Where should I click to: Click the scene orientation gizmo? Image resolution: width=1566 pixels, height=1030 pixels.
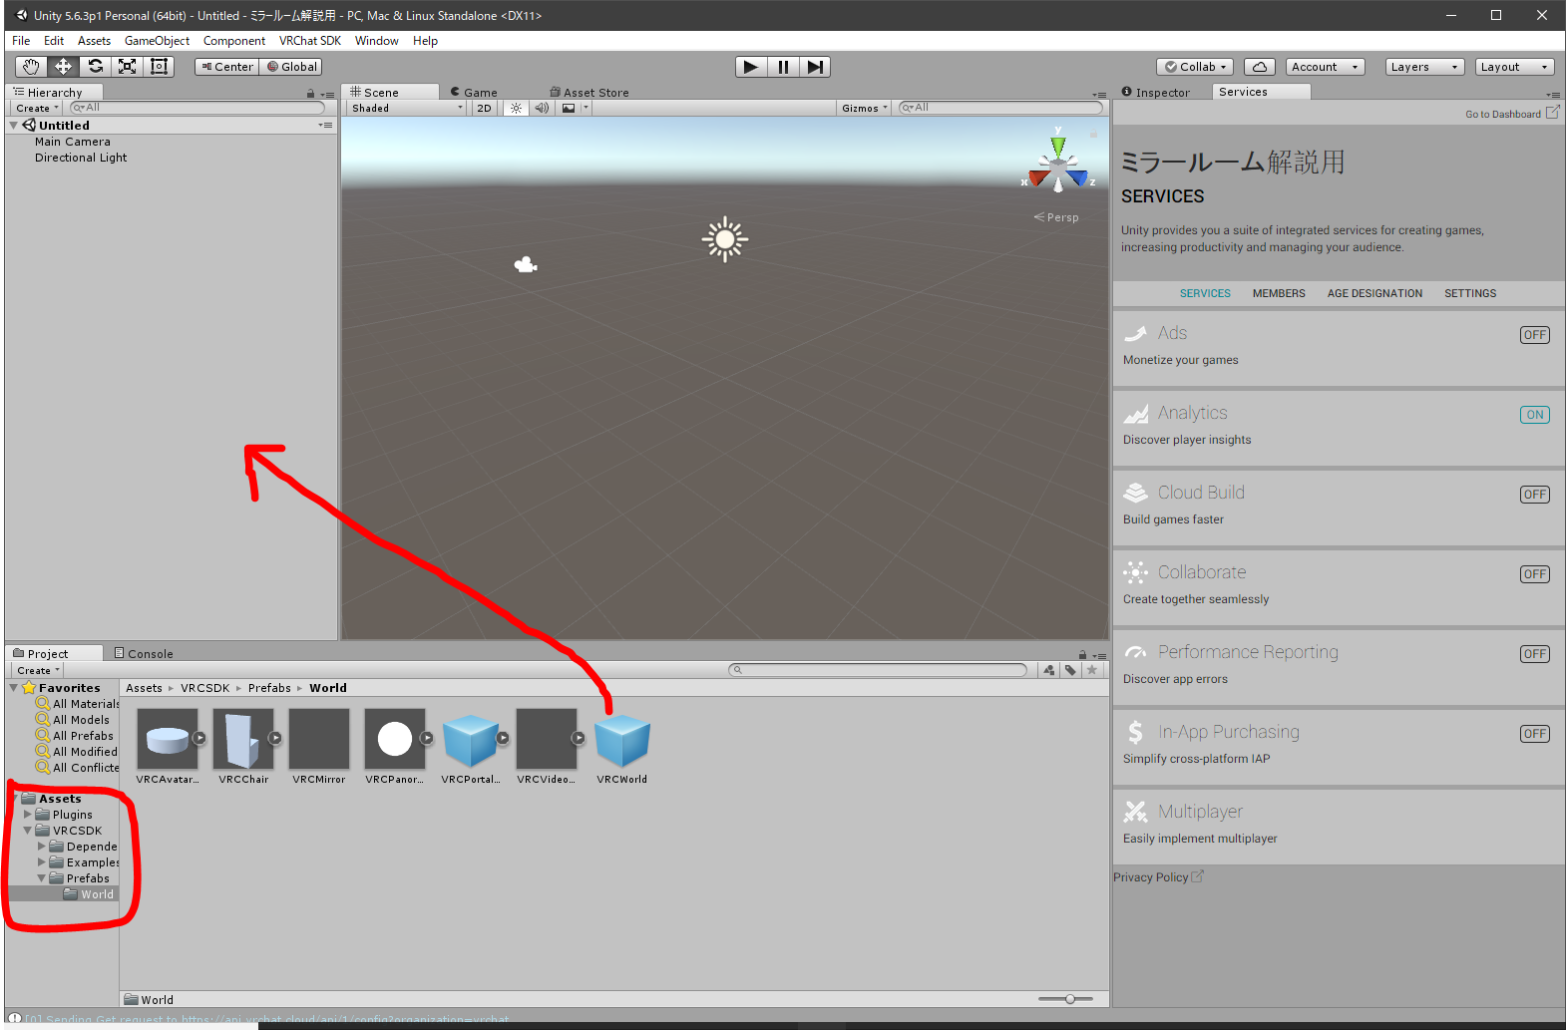coord(1058,165)
